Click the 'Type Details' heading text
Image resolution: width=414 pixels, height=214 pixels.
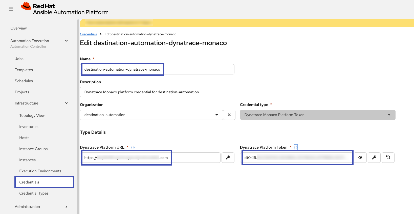tap(93, 132)
